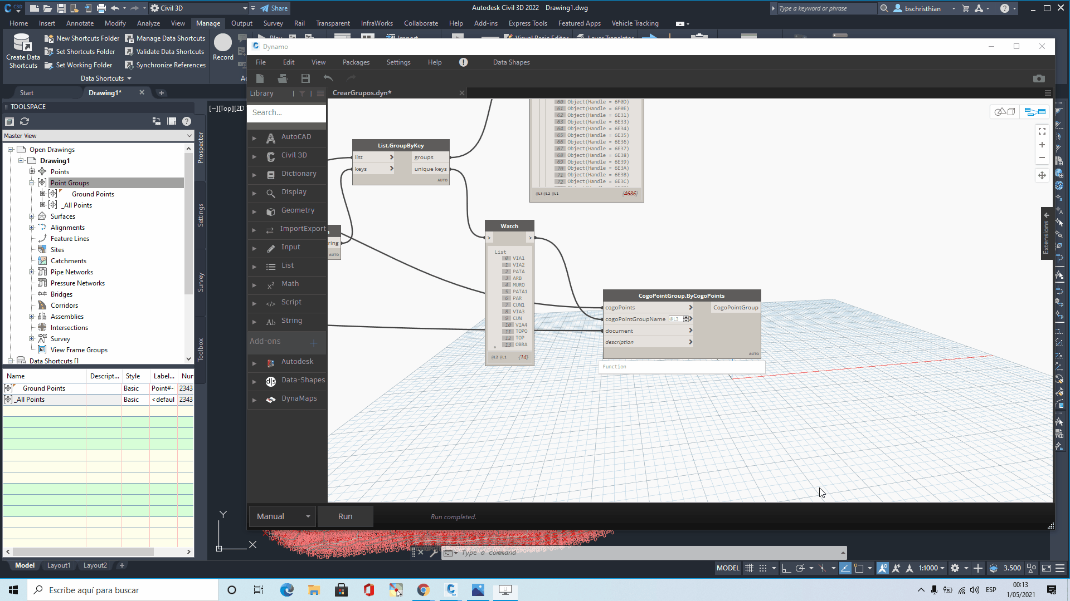Switch to the Add-ins ribbon tab

click(x=486, y=23)
